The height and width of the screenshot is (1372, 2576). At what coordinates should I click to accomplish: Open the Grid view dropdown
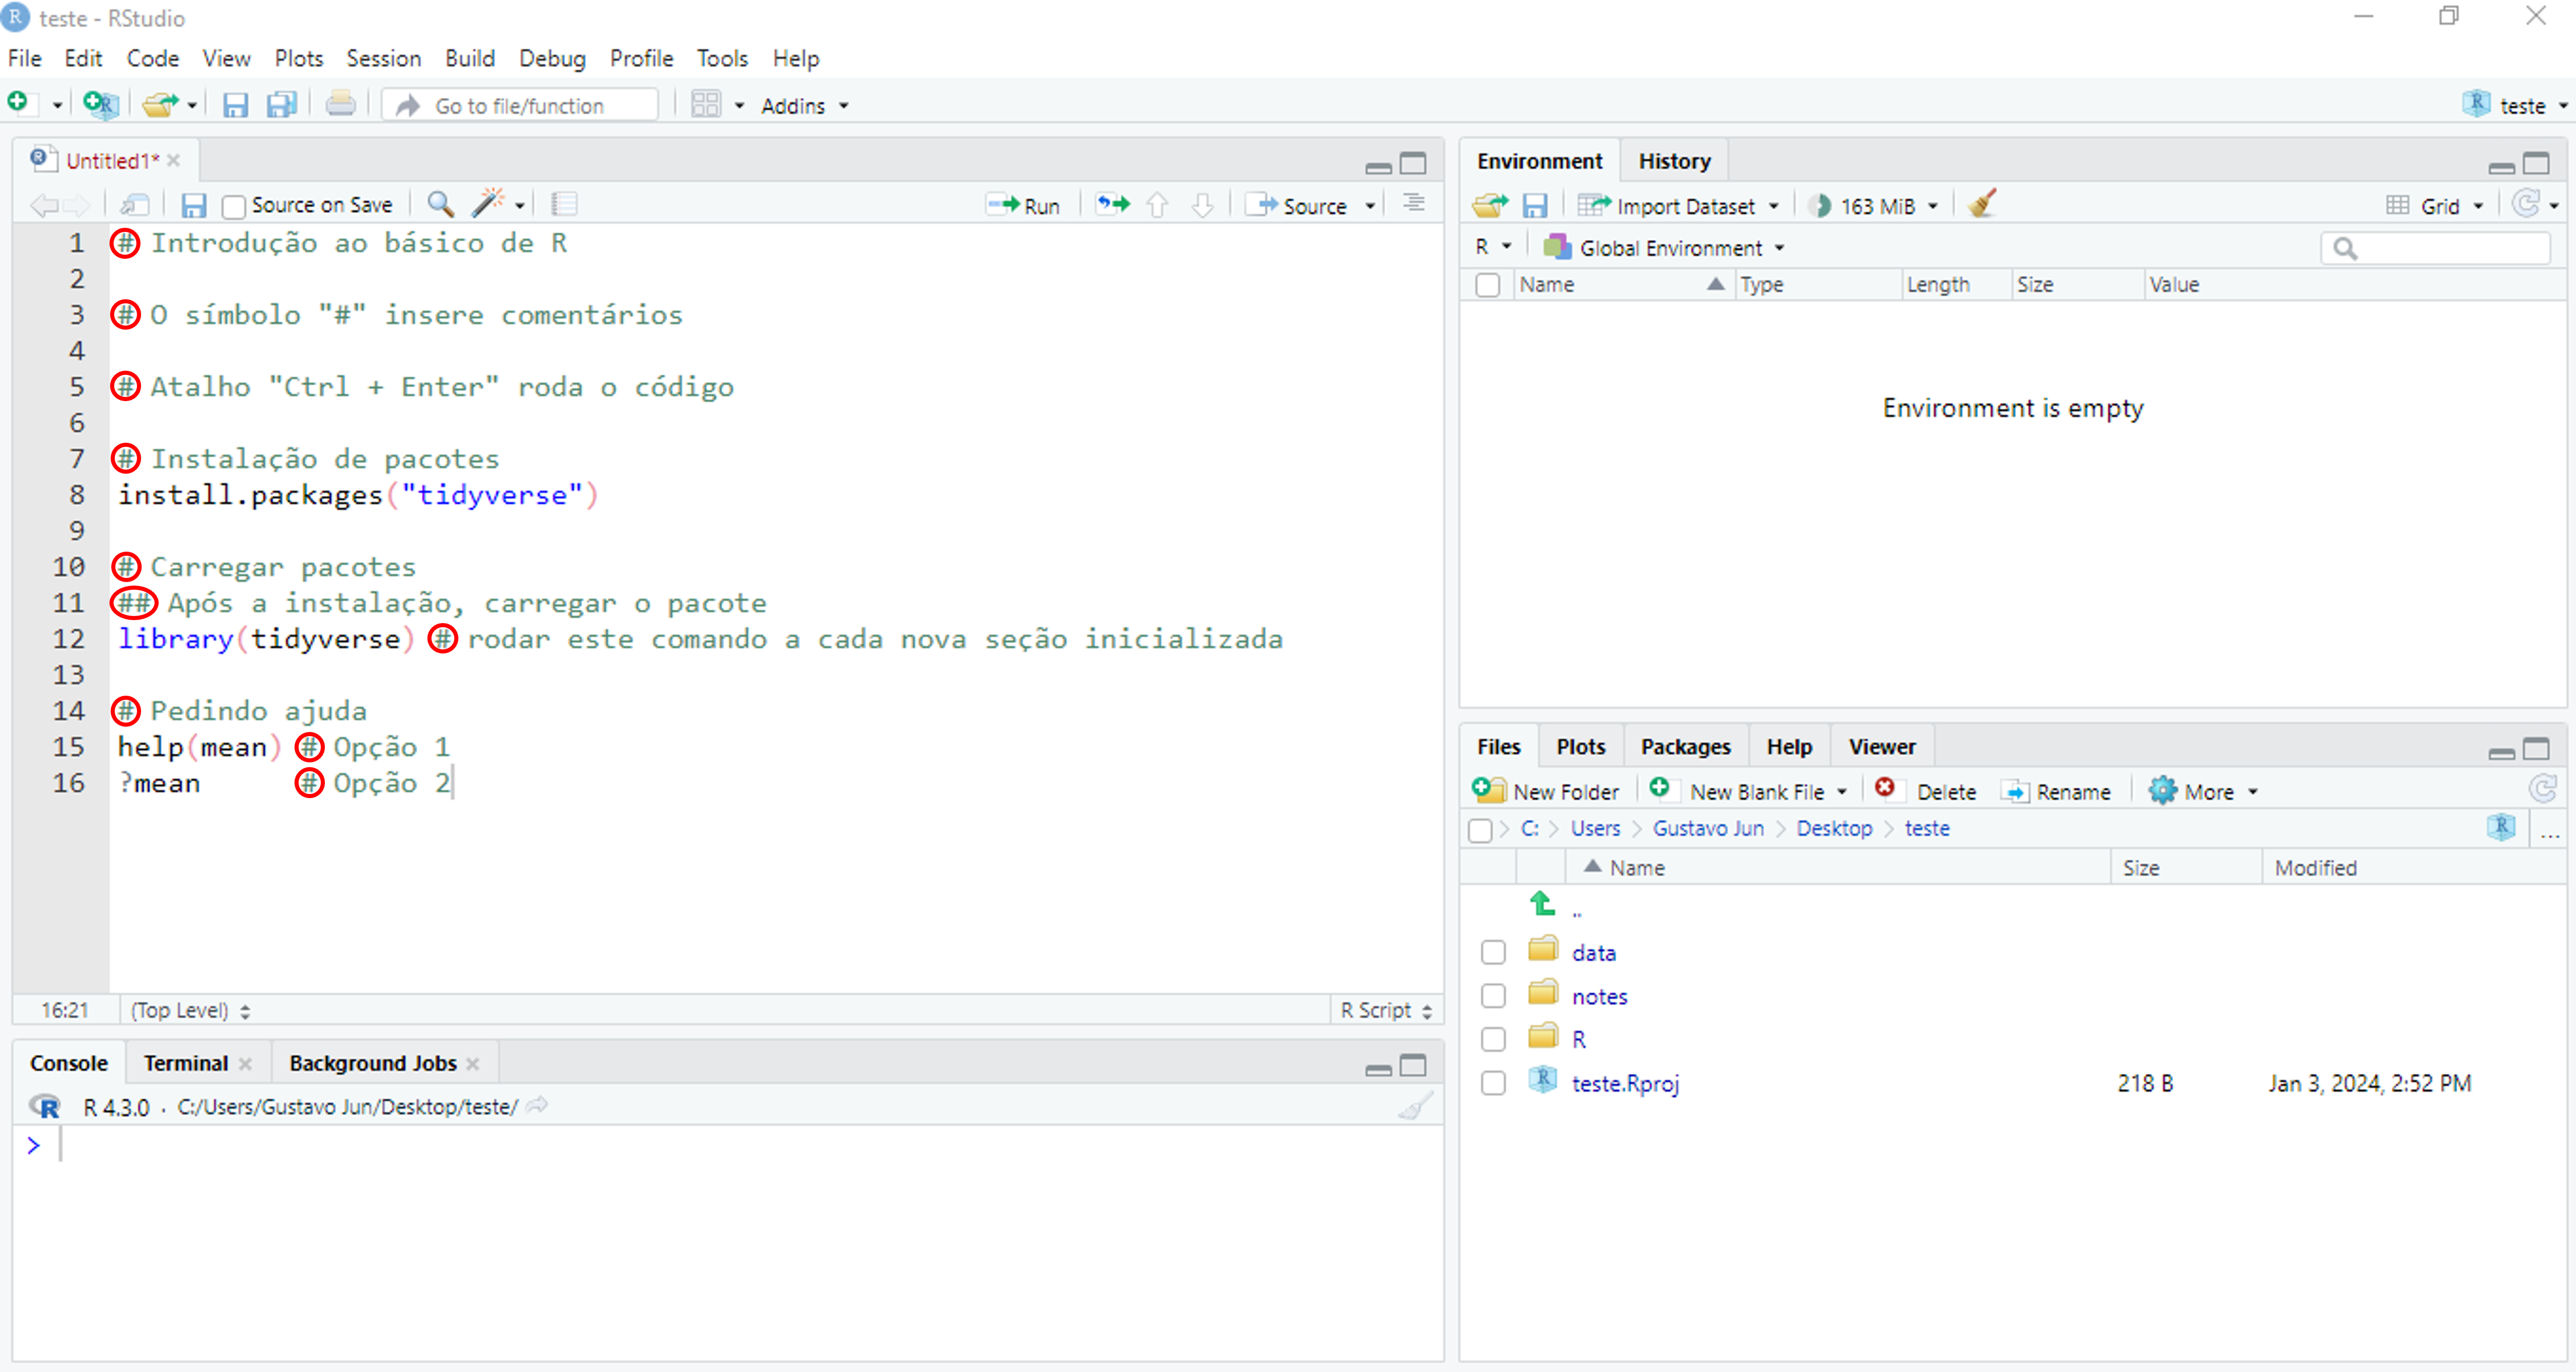pyautogui.click(x=2435, y=206)
